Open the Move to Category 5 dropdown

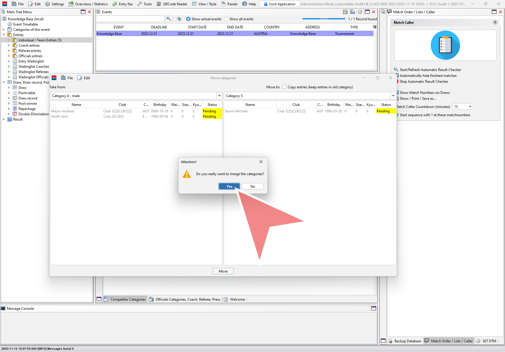(x=393, y=96)
